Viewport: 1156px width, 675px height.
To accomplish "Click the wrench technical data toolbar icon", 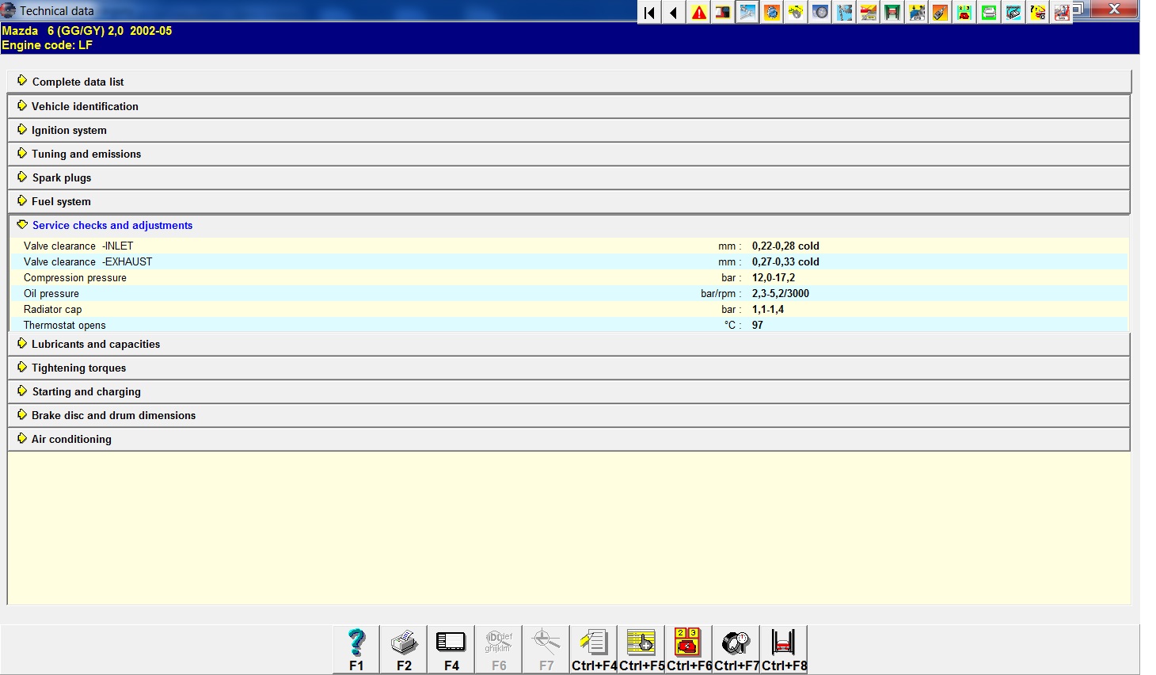I will click(747, 13).
